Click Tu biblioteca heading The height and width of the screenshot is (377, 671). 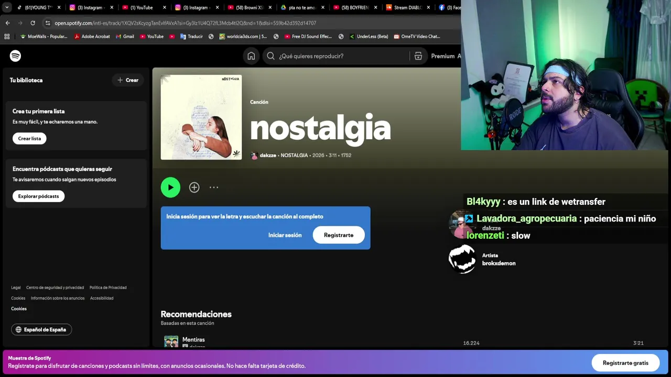coord(26,80)
